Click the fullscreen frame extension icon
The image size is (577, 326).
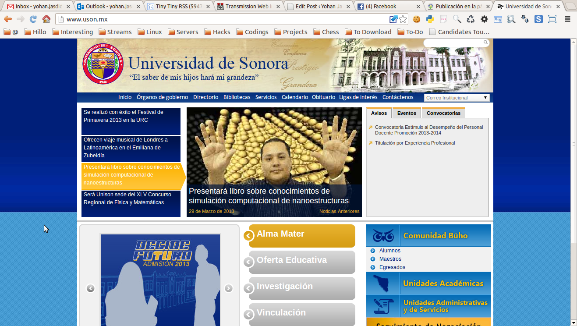click(x=552, y=19)
